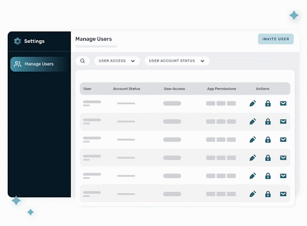The width and height of the screenshot is (307, 226).
Task: Click the mail icon in the fifth row
Action: point(283,176)
